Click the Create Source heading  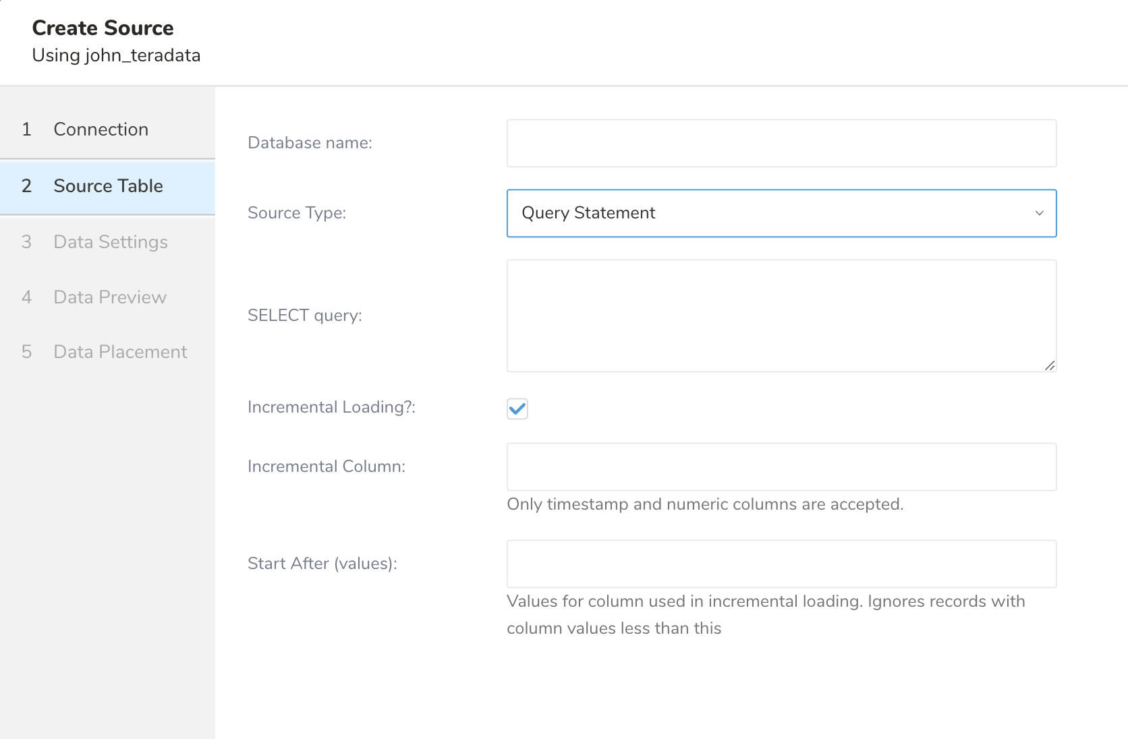click(103, 28)
